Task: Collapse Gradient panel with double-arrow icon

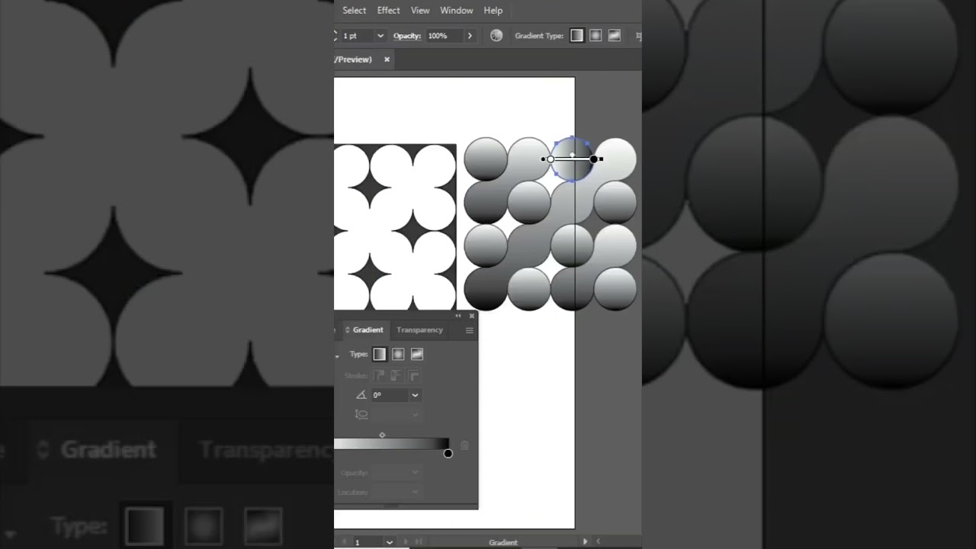Action: pos(458,316)
